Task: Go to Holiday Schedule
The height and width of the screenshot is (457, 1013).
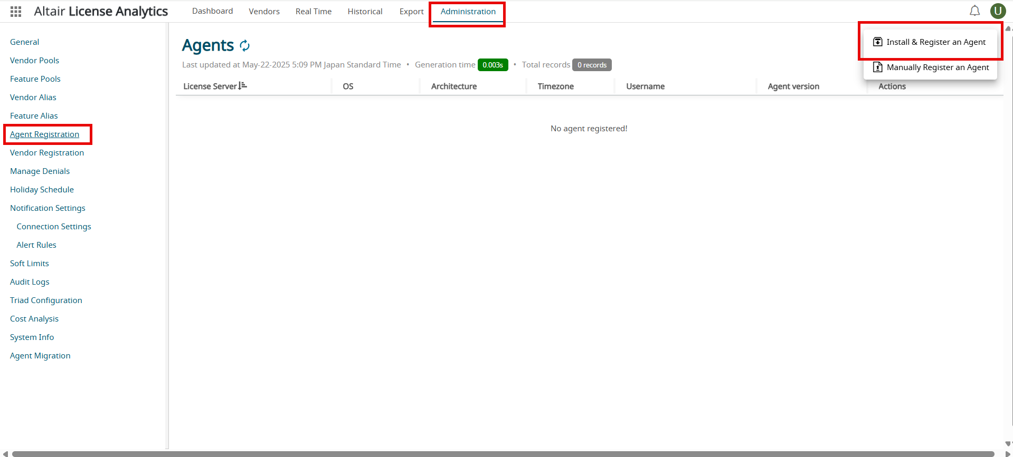Action: (42, 189)
